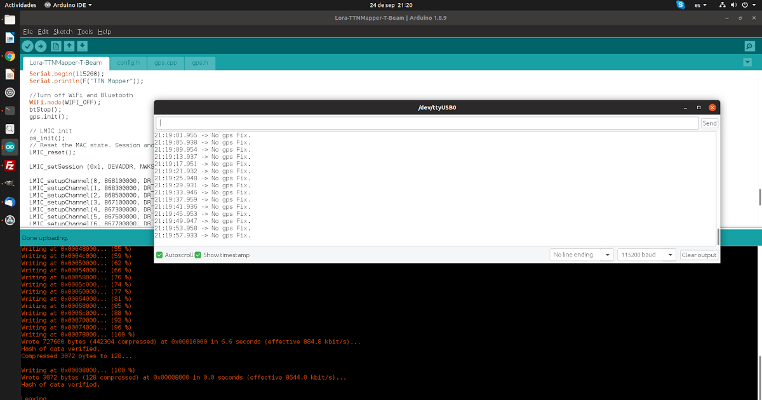Screen dimensions: 762x400
Task: Focus the serial monitor message input field
Action: pos(427,123)
